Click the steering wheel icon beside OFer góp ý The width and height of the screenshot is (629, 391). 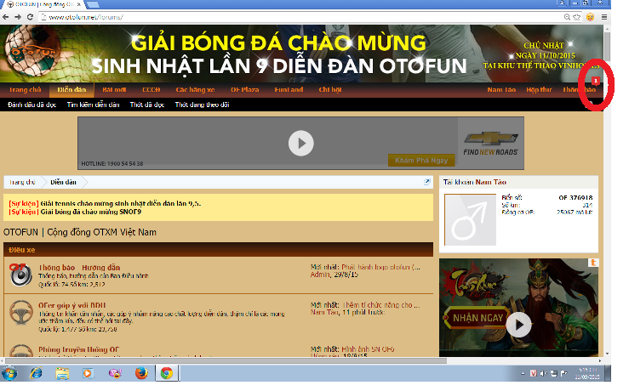21,313
